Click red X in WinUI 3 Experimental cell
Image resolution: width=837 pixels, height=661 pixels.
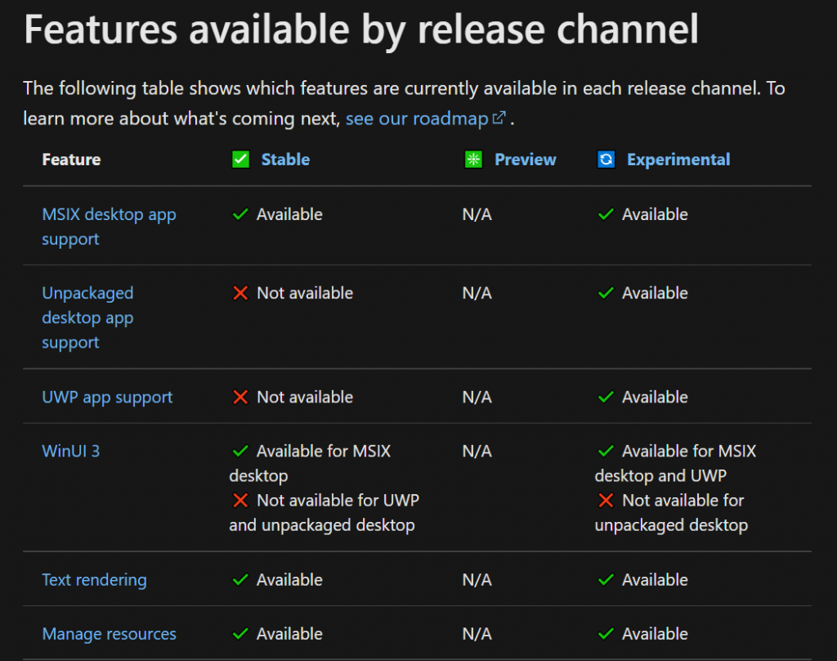click(606, 501)
